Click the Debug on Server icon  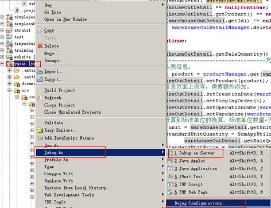tap(171, 153)
